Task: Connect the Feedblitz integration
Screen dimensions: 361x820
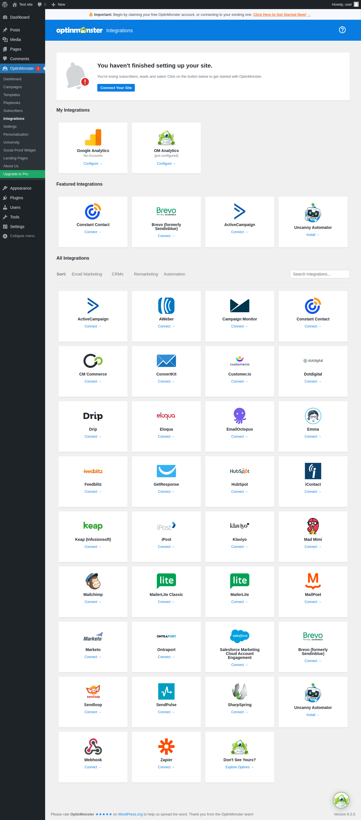Action: [x=93, y=491]
